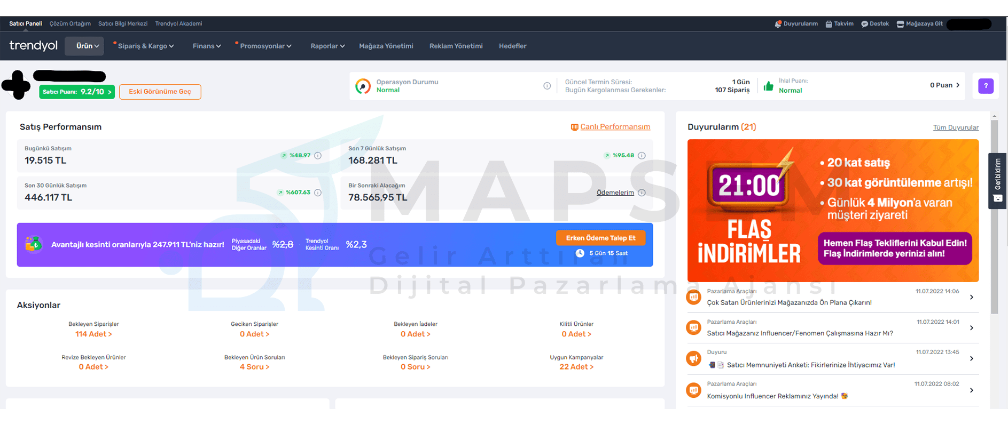Select Çözüm Ortağım tab
This screenshot has width=1008, height=425.
70,23
